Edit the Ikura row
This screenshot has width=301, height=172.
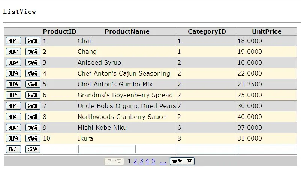click(x=33, y=138)
